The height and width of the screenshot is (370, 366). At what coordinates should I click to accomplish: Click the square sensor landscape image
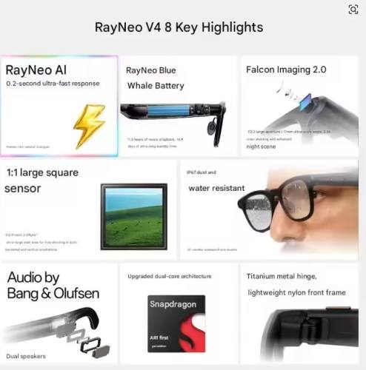pyautogui.click(x=134, y=217)
